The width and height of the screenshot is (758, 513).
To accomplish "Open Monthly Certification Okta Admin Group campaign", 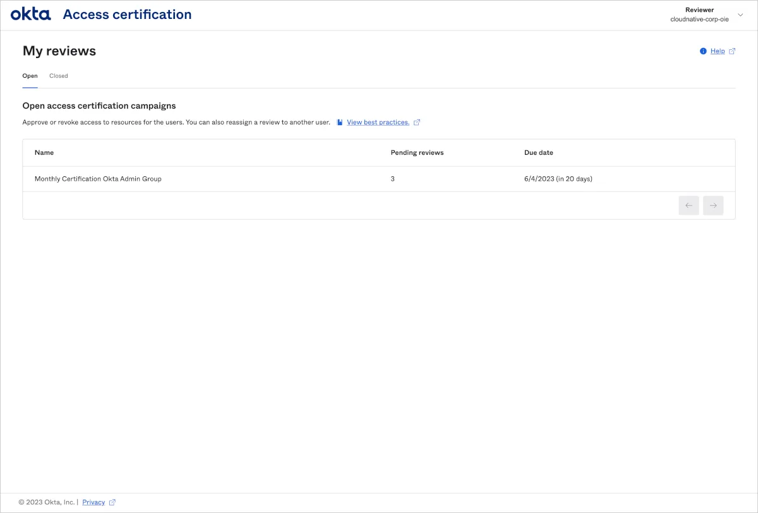I will (x=98, y=179).
